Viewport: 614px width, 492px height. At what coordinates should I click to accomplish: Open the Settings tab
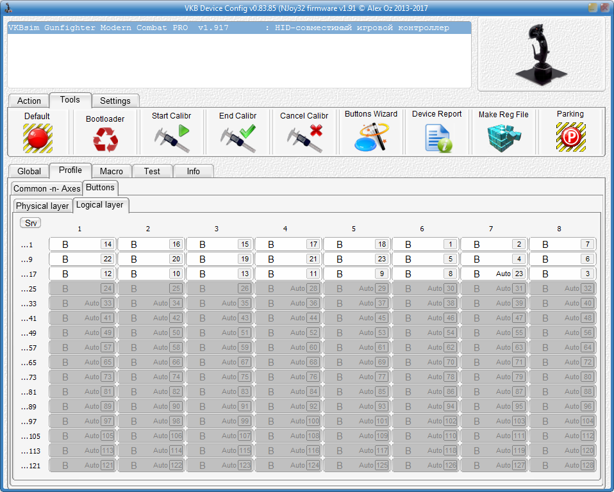click(x=115, y=101)
